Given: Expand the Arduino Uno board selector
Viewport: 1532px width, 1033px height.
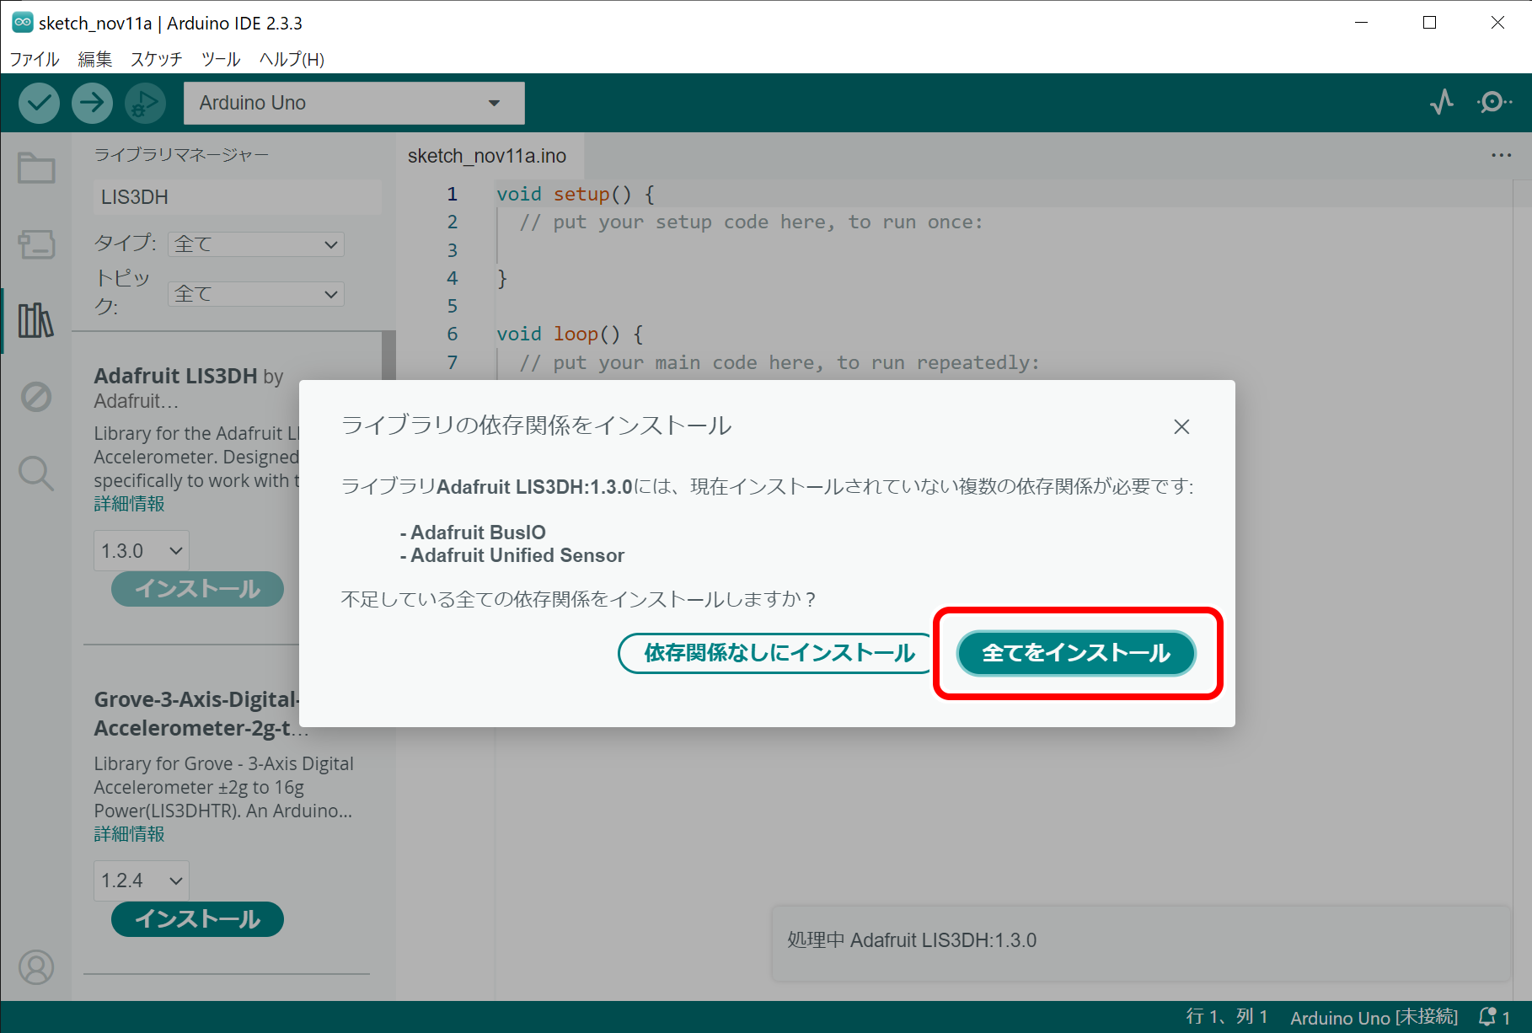Looking at the screenshot, I should pos(354,103).
